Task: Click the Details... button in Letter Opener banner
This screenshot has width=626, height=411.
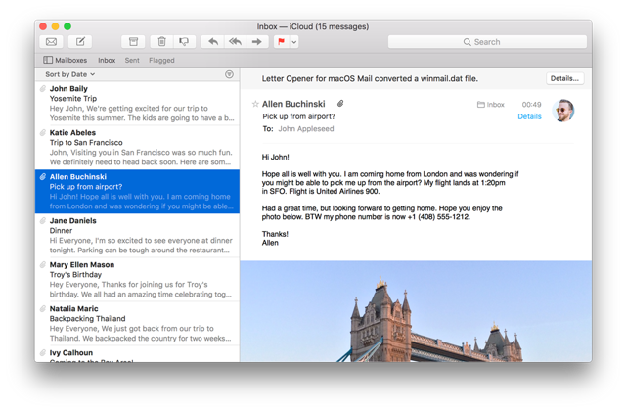Action: click(x=564, y=78)
